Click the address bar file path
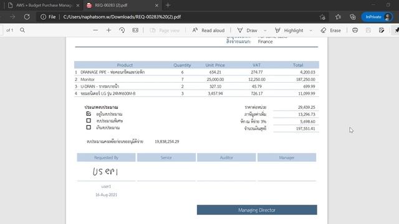 [x=122, y=17]
